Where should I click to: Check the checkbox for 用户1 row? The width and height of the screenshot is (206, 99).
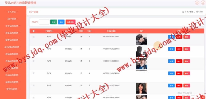[33, 37]
